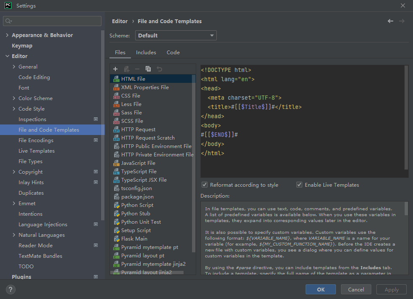413x299 pixels.
Task: Click the Sass File template icon
Action: click(x=116, y=113)
